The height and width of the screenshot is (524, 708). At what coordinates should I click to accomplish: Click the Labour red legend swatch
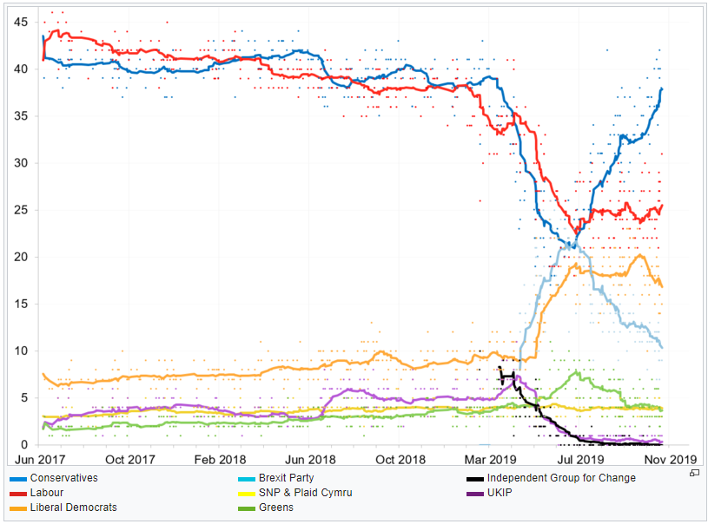18,493
